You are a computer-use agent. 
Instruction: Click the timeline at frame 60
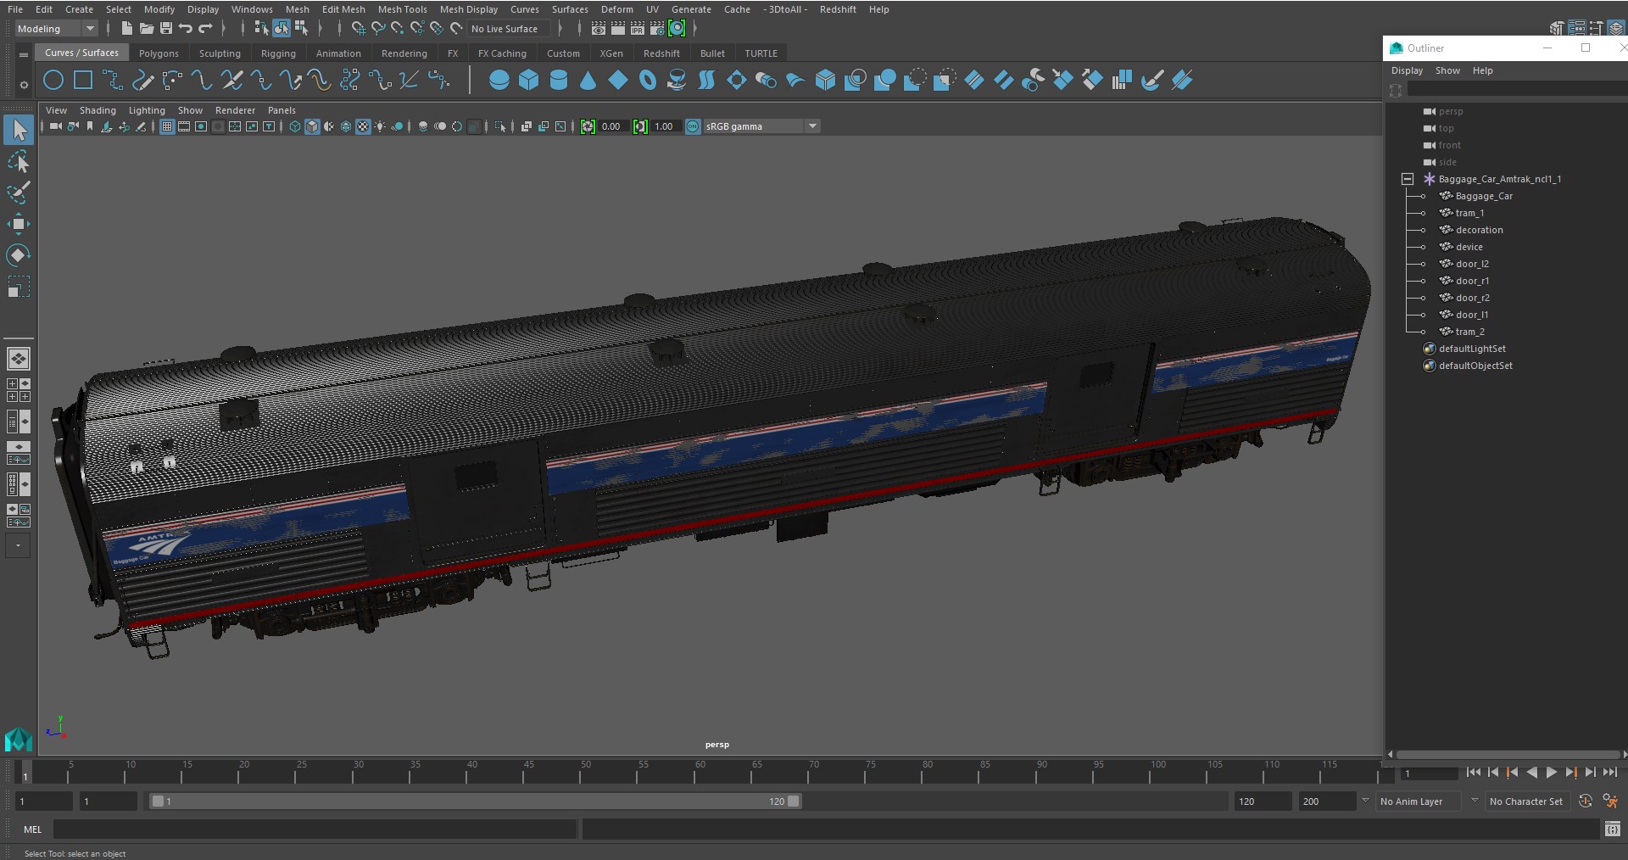[x=700, y=772]
